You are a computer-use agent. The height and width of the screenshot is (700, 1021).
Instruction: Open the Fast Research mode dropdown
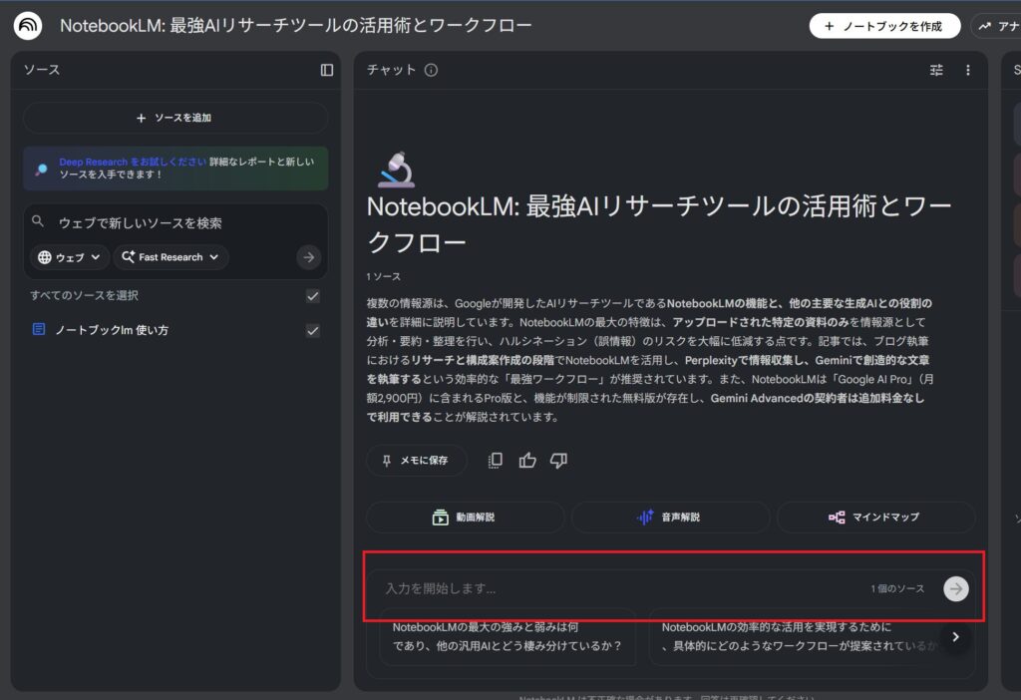pyautogui.click(x=170, y=257)
